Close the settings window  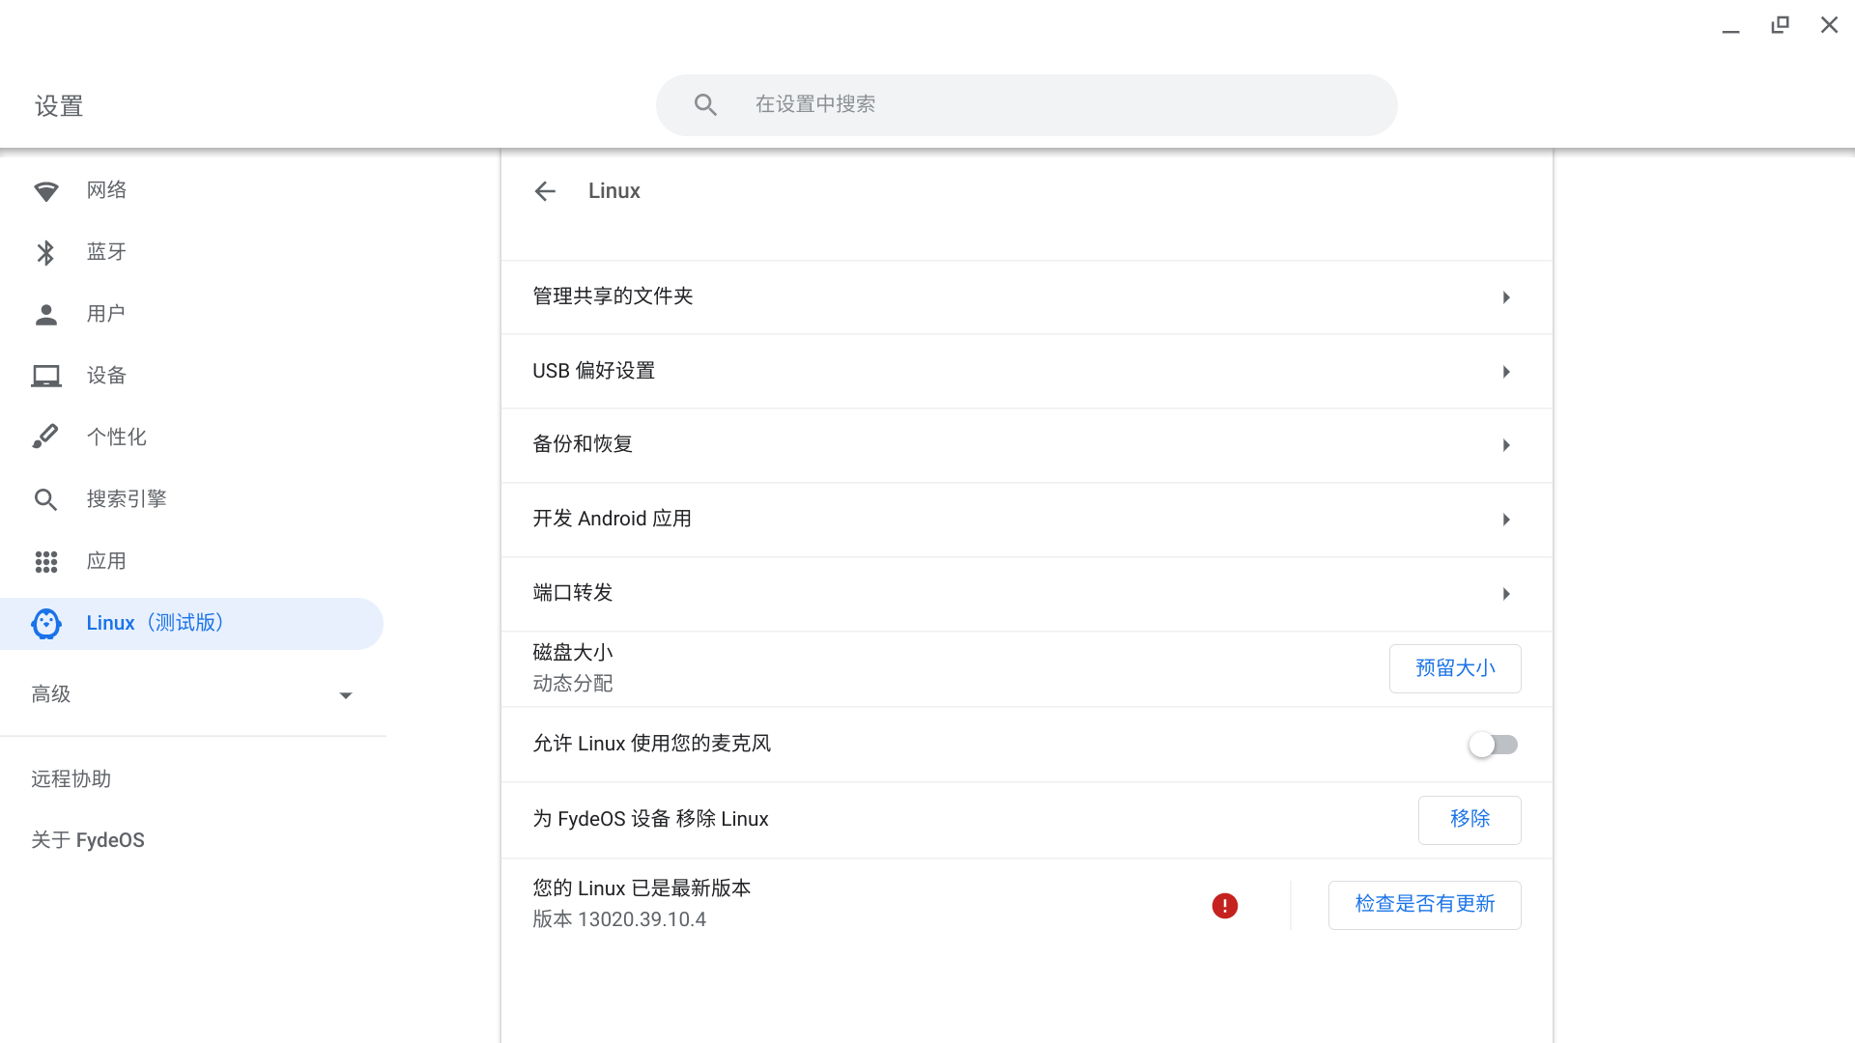(x=1829, y=25)
